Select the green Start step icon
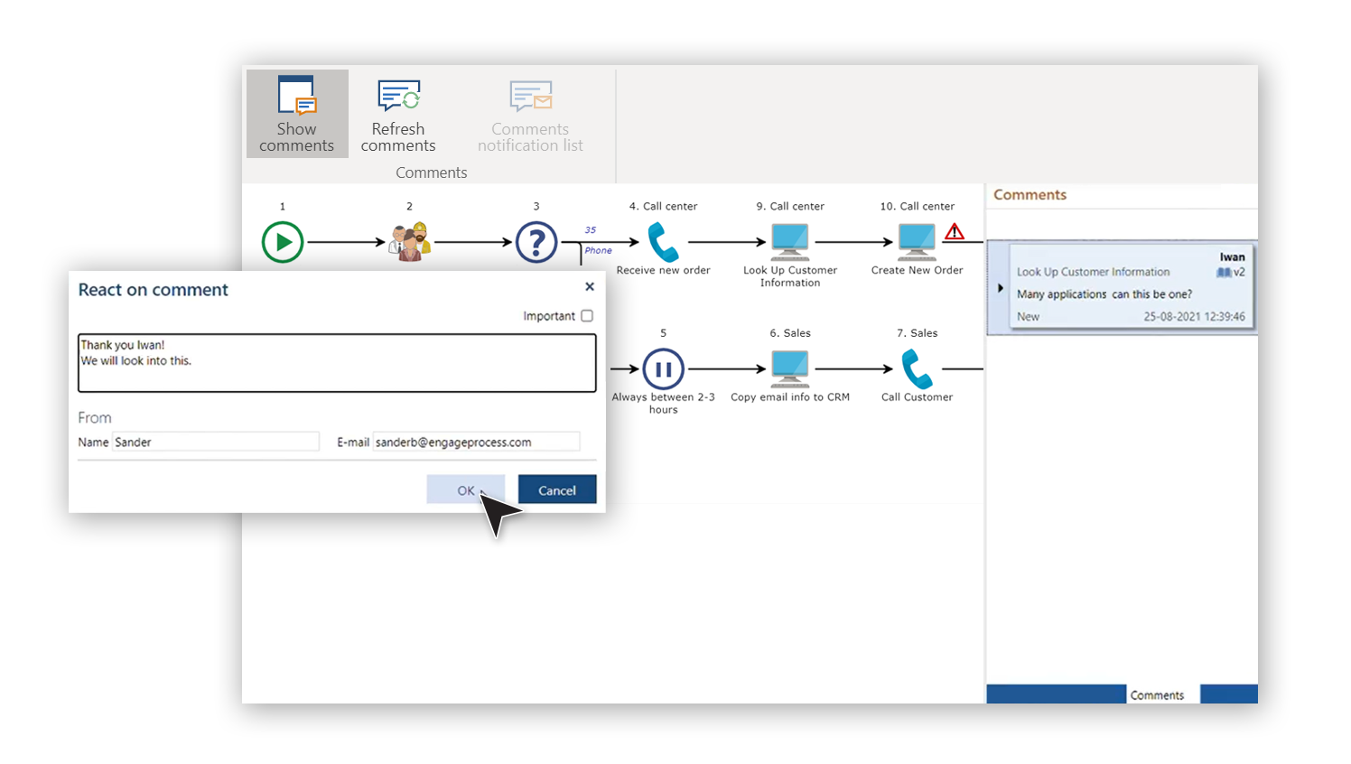The height and width of the screenshot is (764, 1351). [x=283, y=241]
